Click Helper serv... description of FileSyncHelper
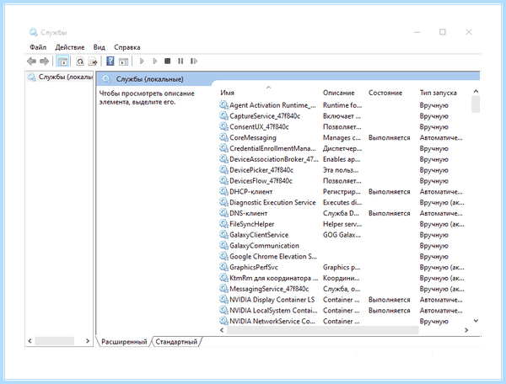506x384 pixels. [x=342, y=224]
